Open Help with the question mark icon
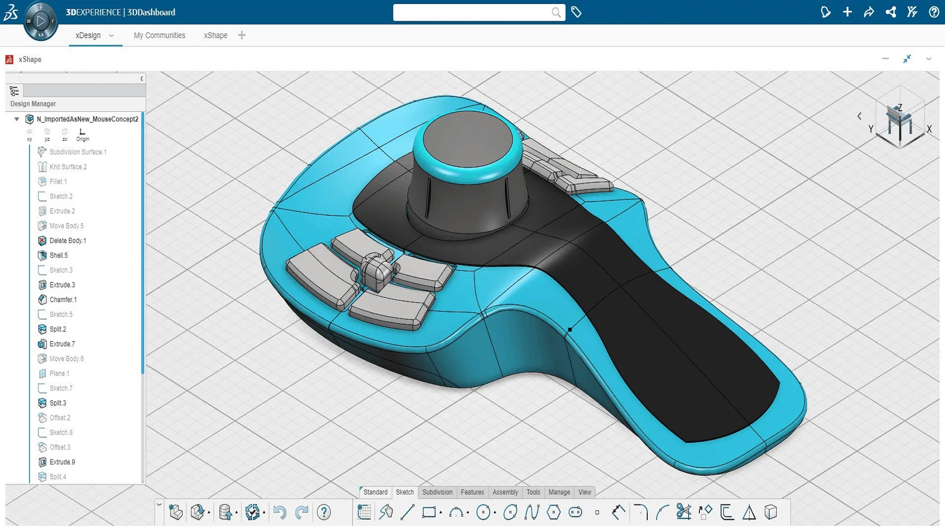Screen dimensions: 945x532 pos(934,12)
